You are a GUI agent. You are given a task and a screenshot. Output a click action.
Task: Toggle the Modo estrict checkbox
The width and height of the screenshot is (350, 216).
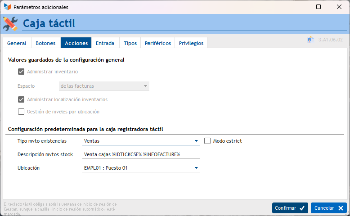[207, 141]
